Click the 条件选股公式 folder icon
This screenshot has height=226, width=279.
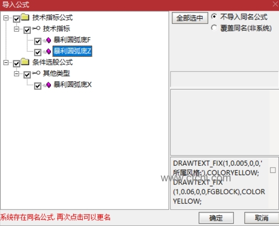pos(25,62)
